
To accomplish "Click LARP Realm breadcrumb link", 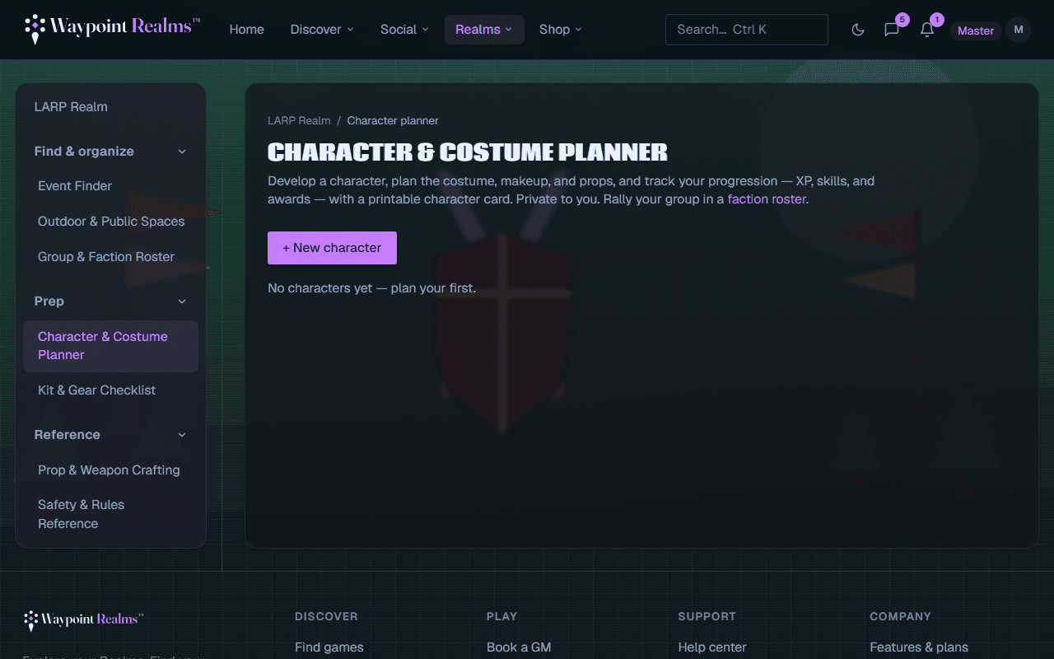I will point(299,120).
